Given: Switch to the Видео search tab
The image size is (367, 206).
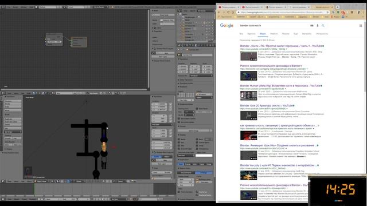Looking at the screenshot, I should click(x=263, y=34).
